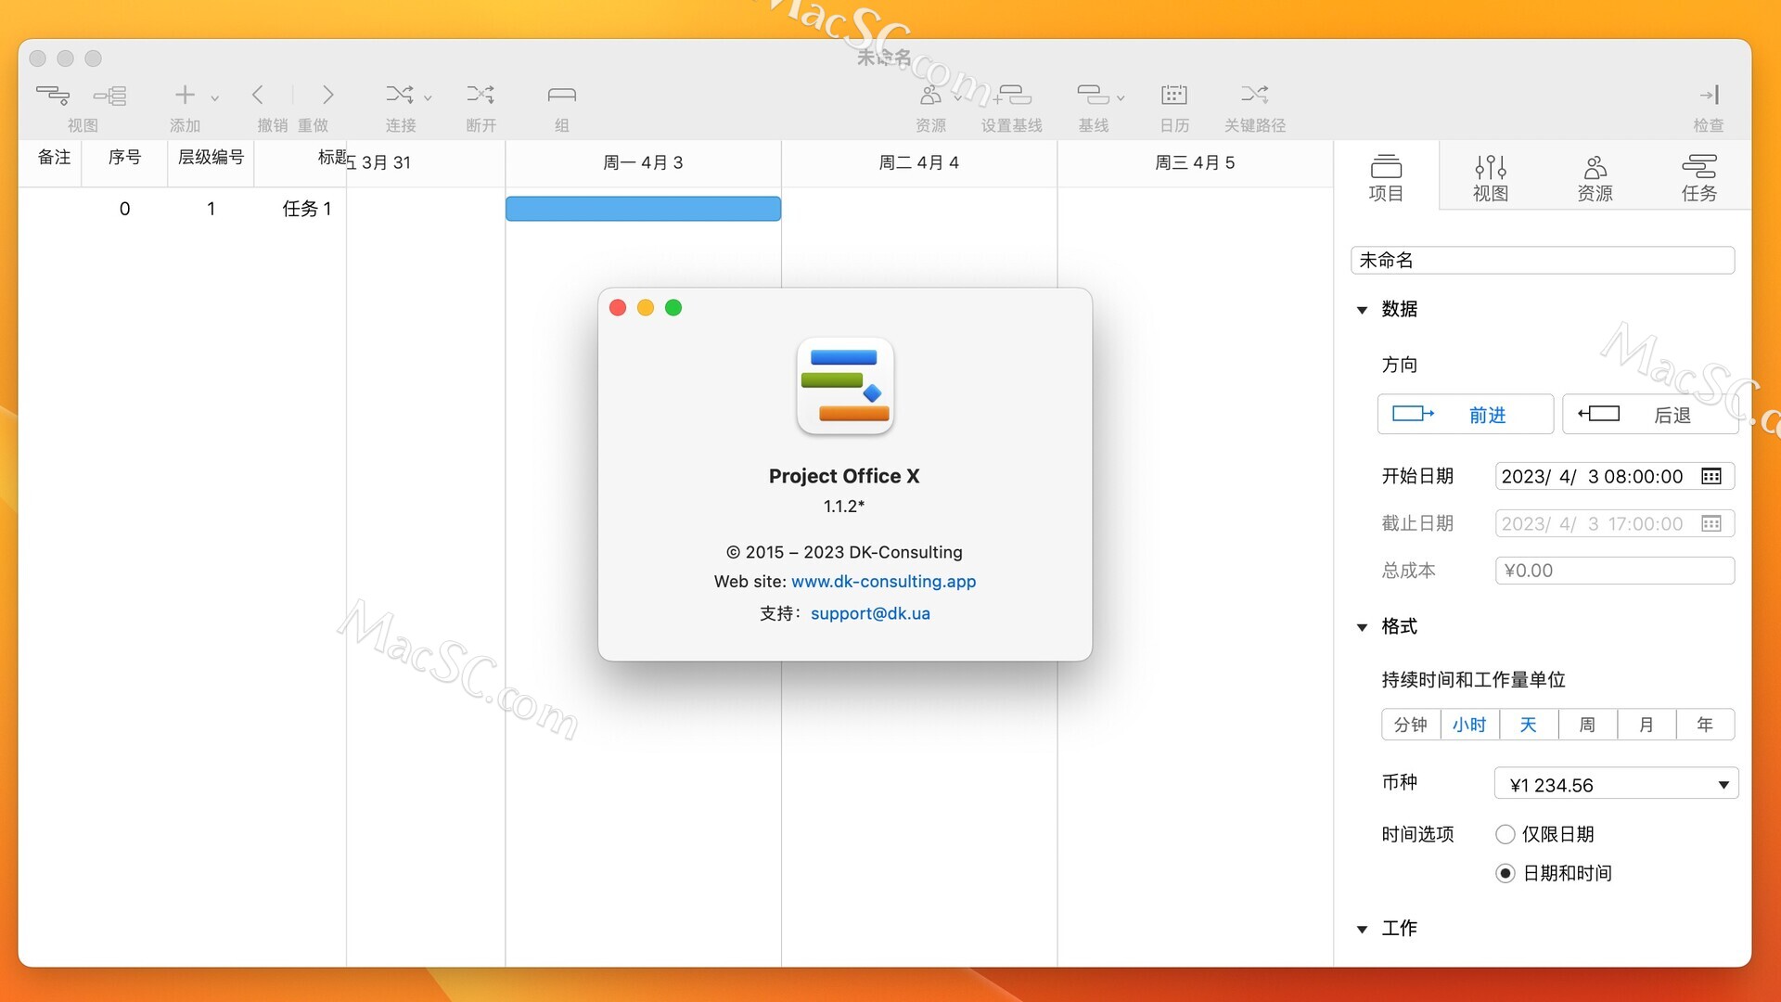This screenshot has width=1781, height=1002.
Task: Toggle Minutes (分钟) unit
Action: 1410,725
